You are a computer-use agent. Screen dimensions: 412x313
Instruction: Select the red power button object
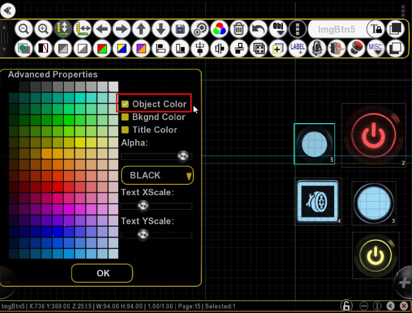373,135
